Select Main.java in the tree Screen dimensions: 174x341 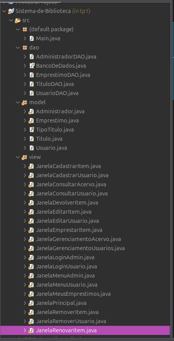click(48, 38)
